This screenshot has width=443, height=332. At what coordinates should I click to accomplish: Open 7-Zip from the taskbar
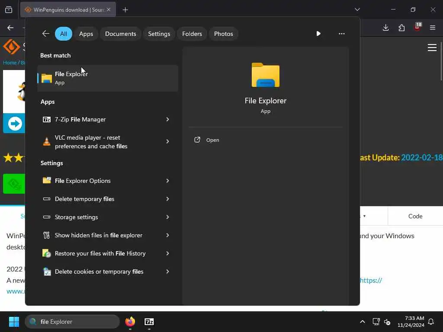coord(149,322)
